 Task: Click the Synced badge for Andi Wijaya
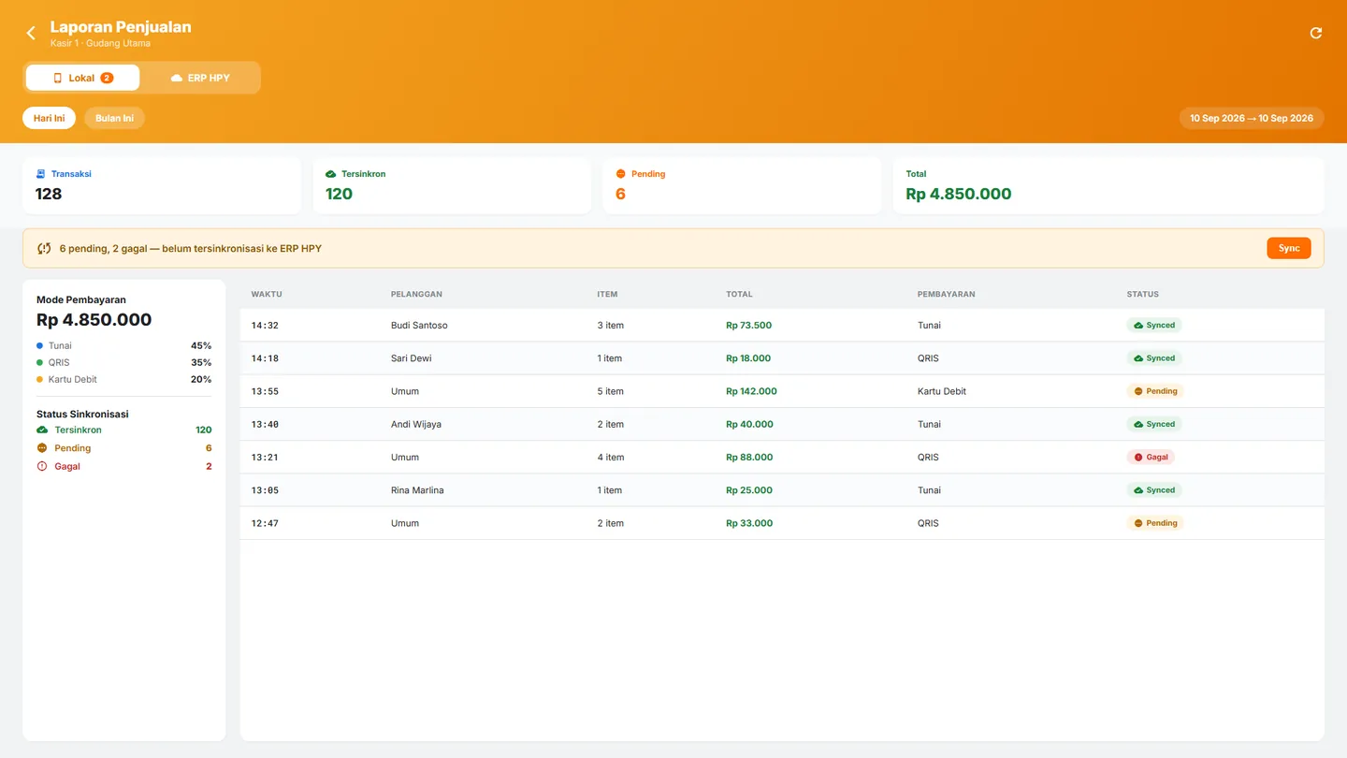1154,424
